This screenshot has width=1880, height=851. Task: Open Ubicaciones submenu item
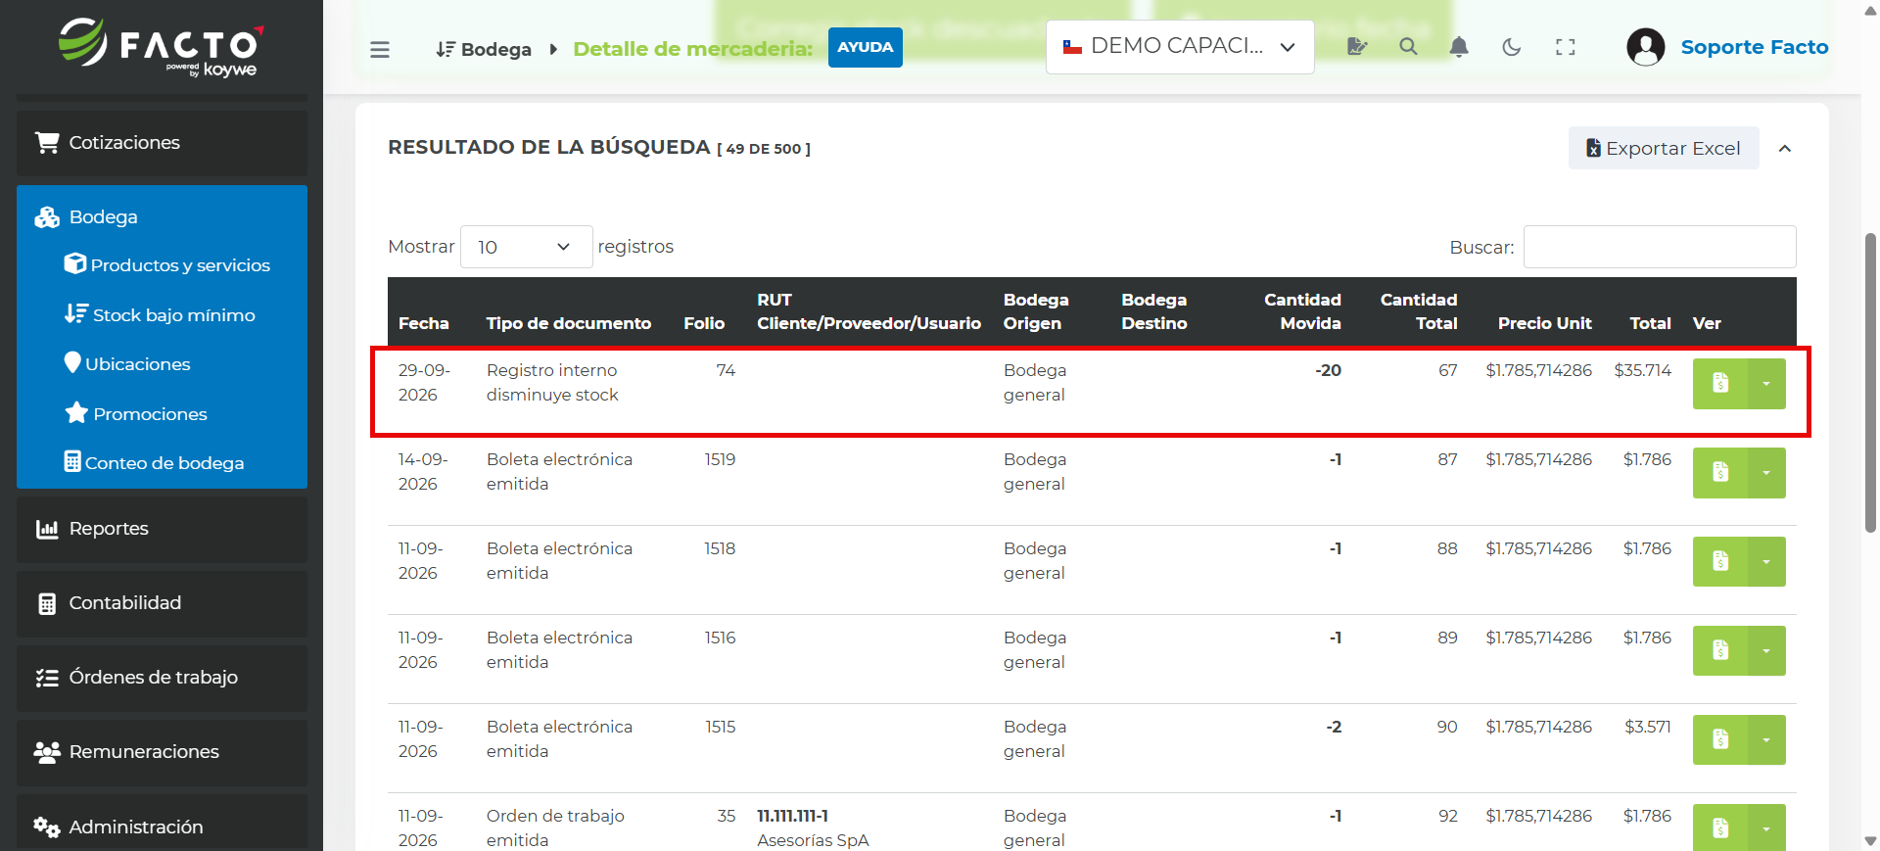point(127,364)
